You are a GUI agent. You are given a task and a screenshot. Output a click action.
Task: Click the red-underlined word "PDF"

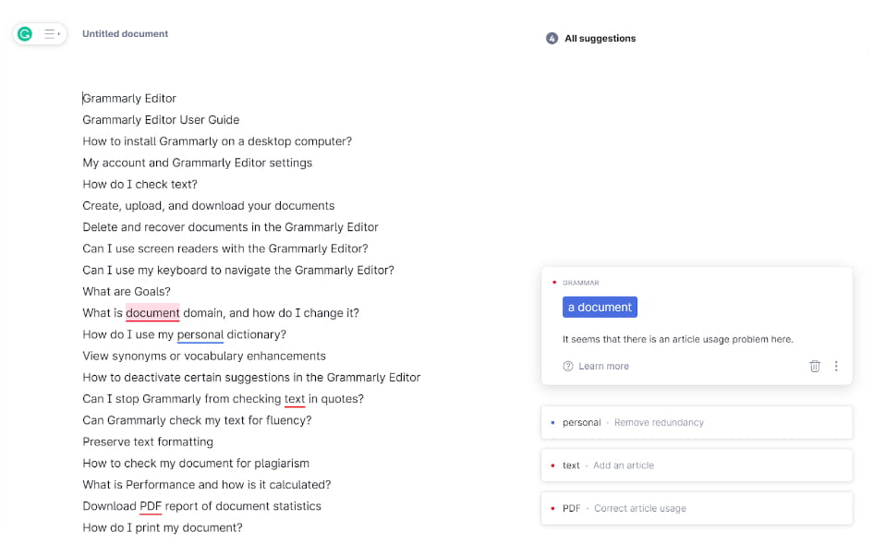151,506
